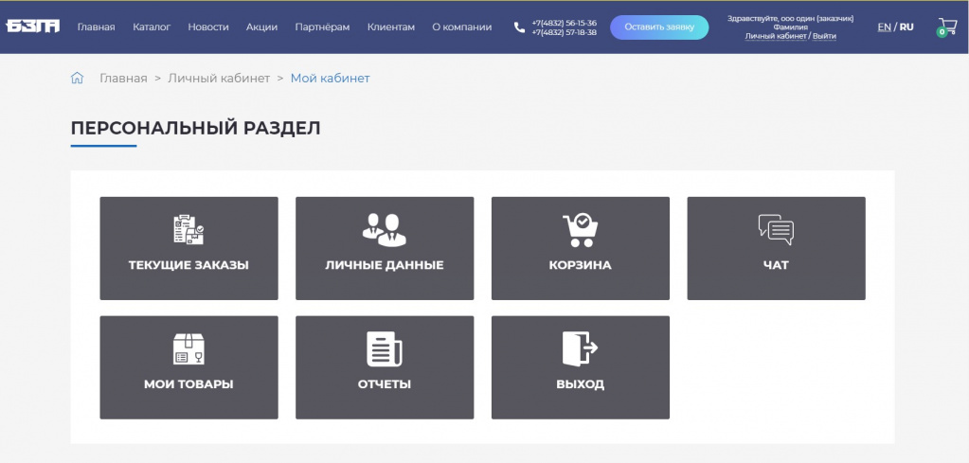Click the home icon in breadcrumbs

[77, 78]
